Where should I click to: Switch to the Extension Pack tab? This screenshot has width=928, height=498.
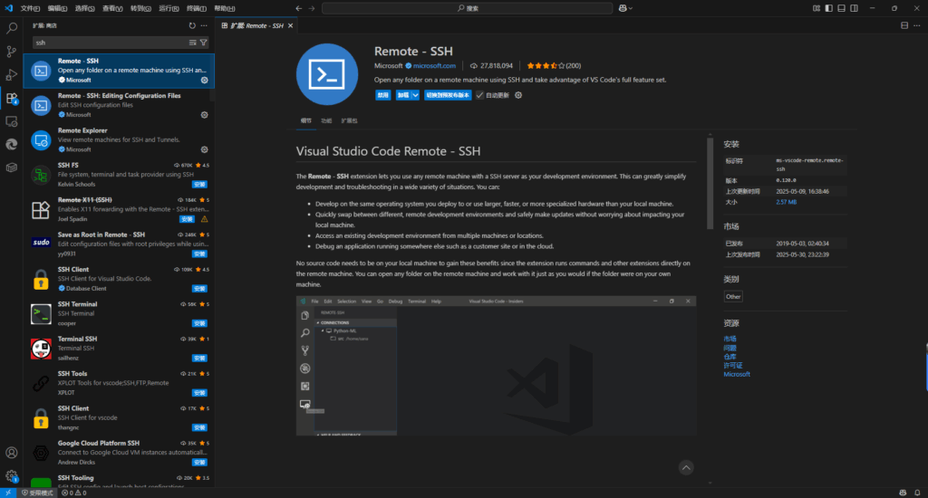pos(349,120)
